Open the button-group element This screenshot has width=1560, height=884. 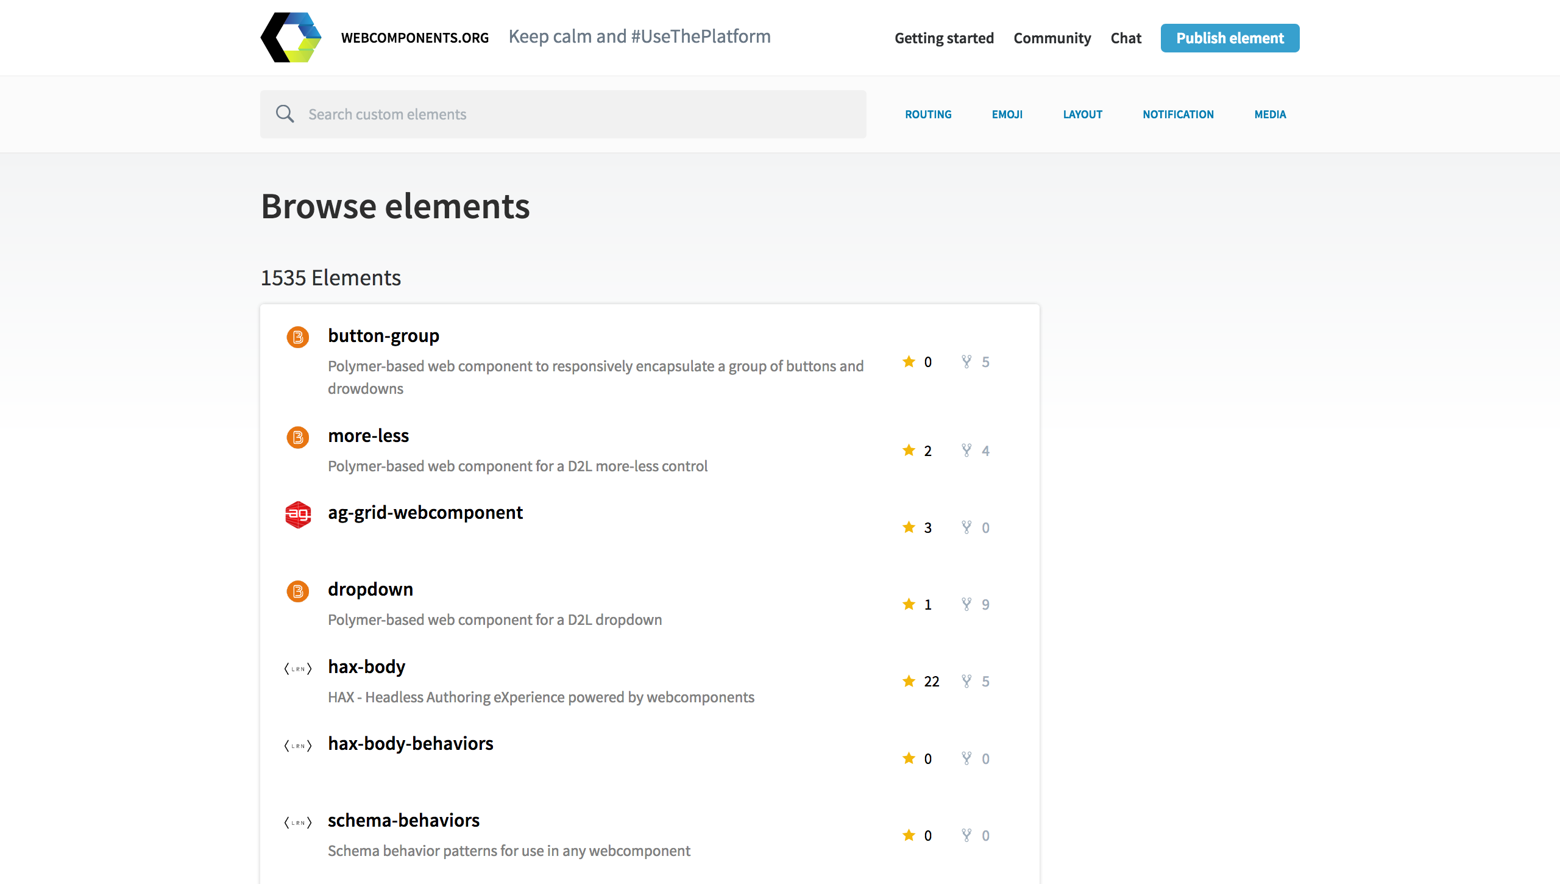[x=383, y=336]
